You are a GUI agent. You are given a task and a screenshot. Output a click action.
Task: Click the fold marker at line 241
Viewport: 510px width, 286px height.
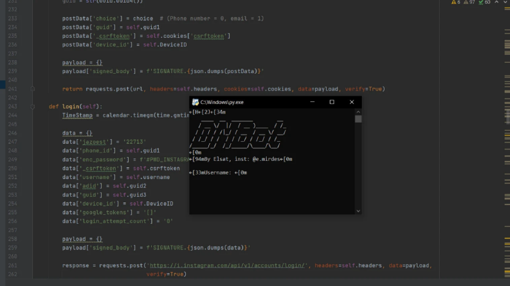coord(33,89)
